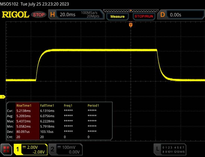205x157 pixels.
Task: Click current rise time value 5.2138ms
Action: coord(23,111)
